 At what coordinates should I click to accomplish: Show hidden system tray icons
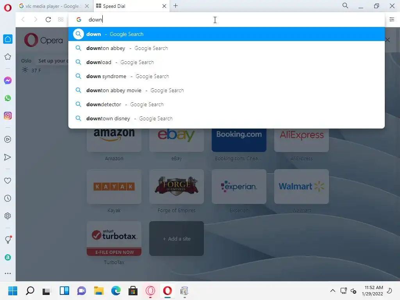coord(333,291)
